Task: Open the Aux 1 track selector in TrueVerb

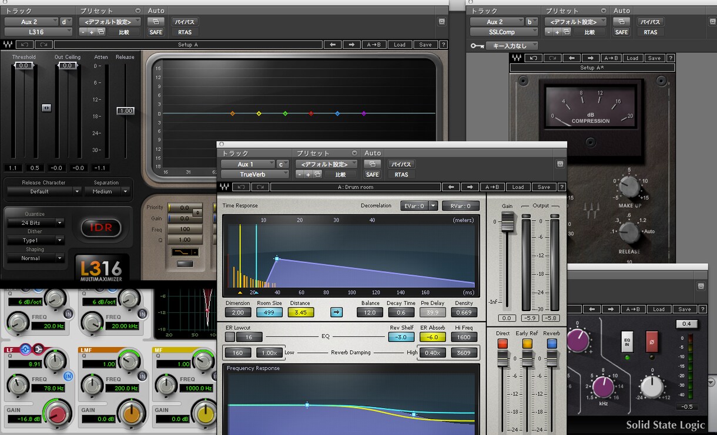Action: click(248, 164)
